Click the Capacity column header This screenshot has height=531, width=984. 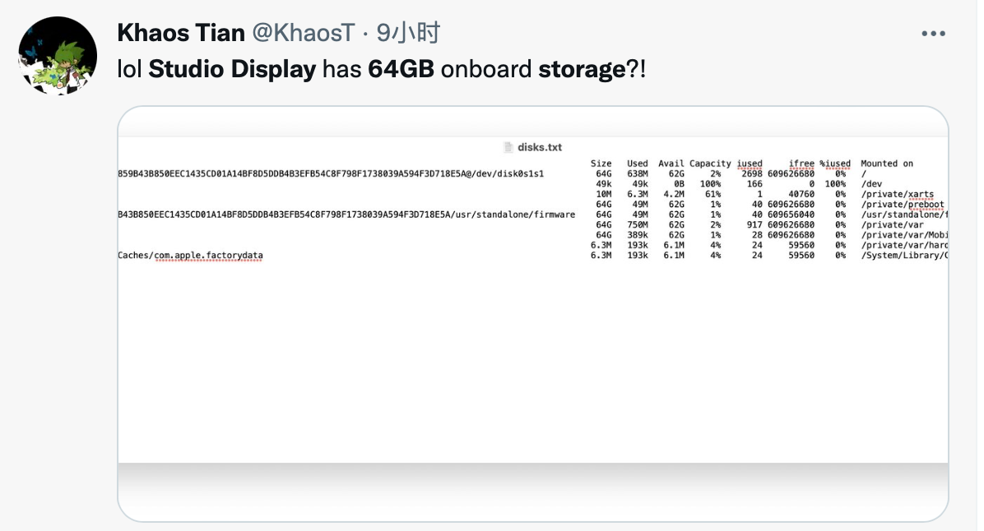[x=710, y=164]
